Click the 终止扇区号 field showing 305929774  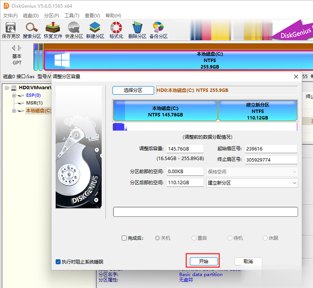pos(271,160)
